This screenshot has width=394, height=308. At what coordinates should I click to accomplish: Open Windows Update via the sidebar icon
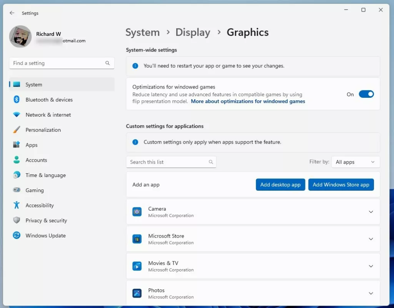tap(16, 236)
